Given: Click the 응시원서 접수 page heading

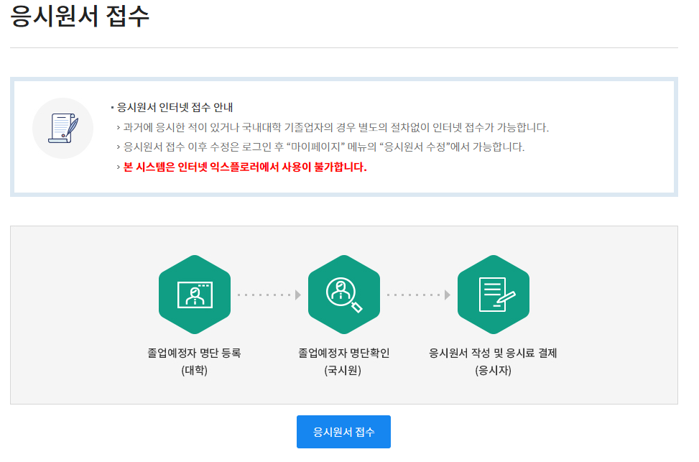Looking at the screenshot, I should click(x=79, y=16).
